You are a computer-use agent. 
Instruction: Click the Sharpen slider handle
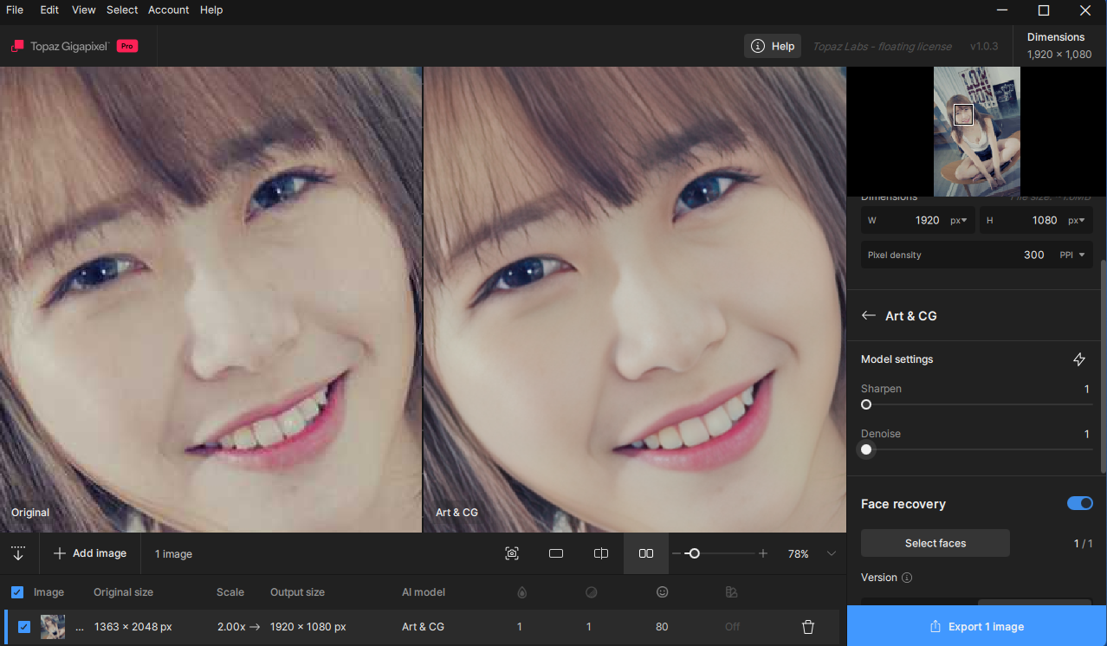coord(866,404)
